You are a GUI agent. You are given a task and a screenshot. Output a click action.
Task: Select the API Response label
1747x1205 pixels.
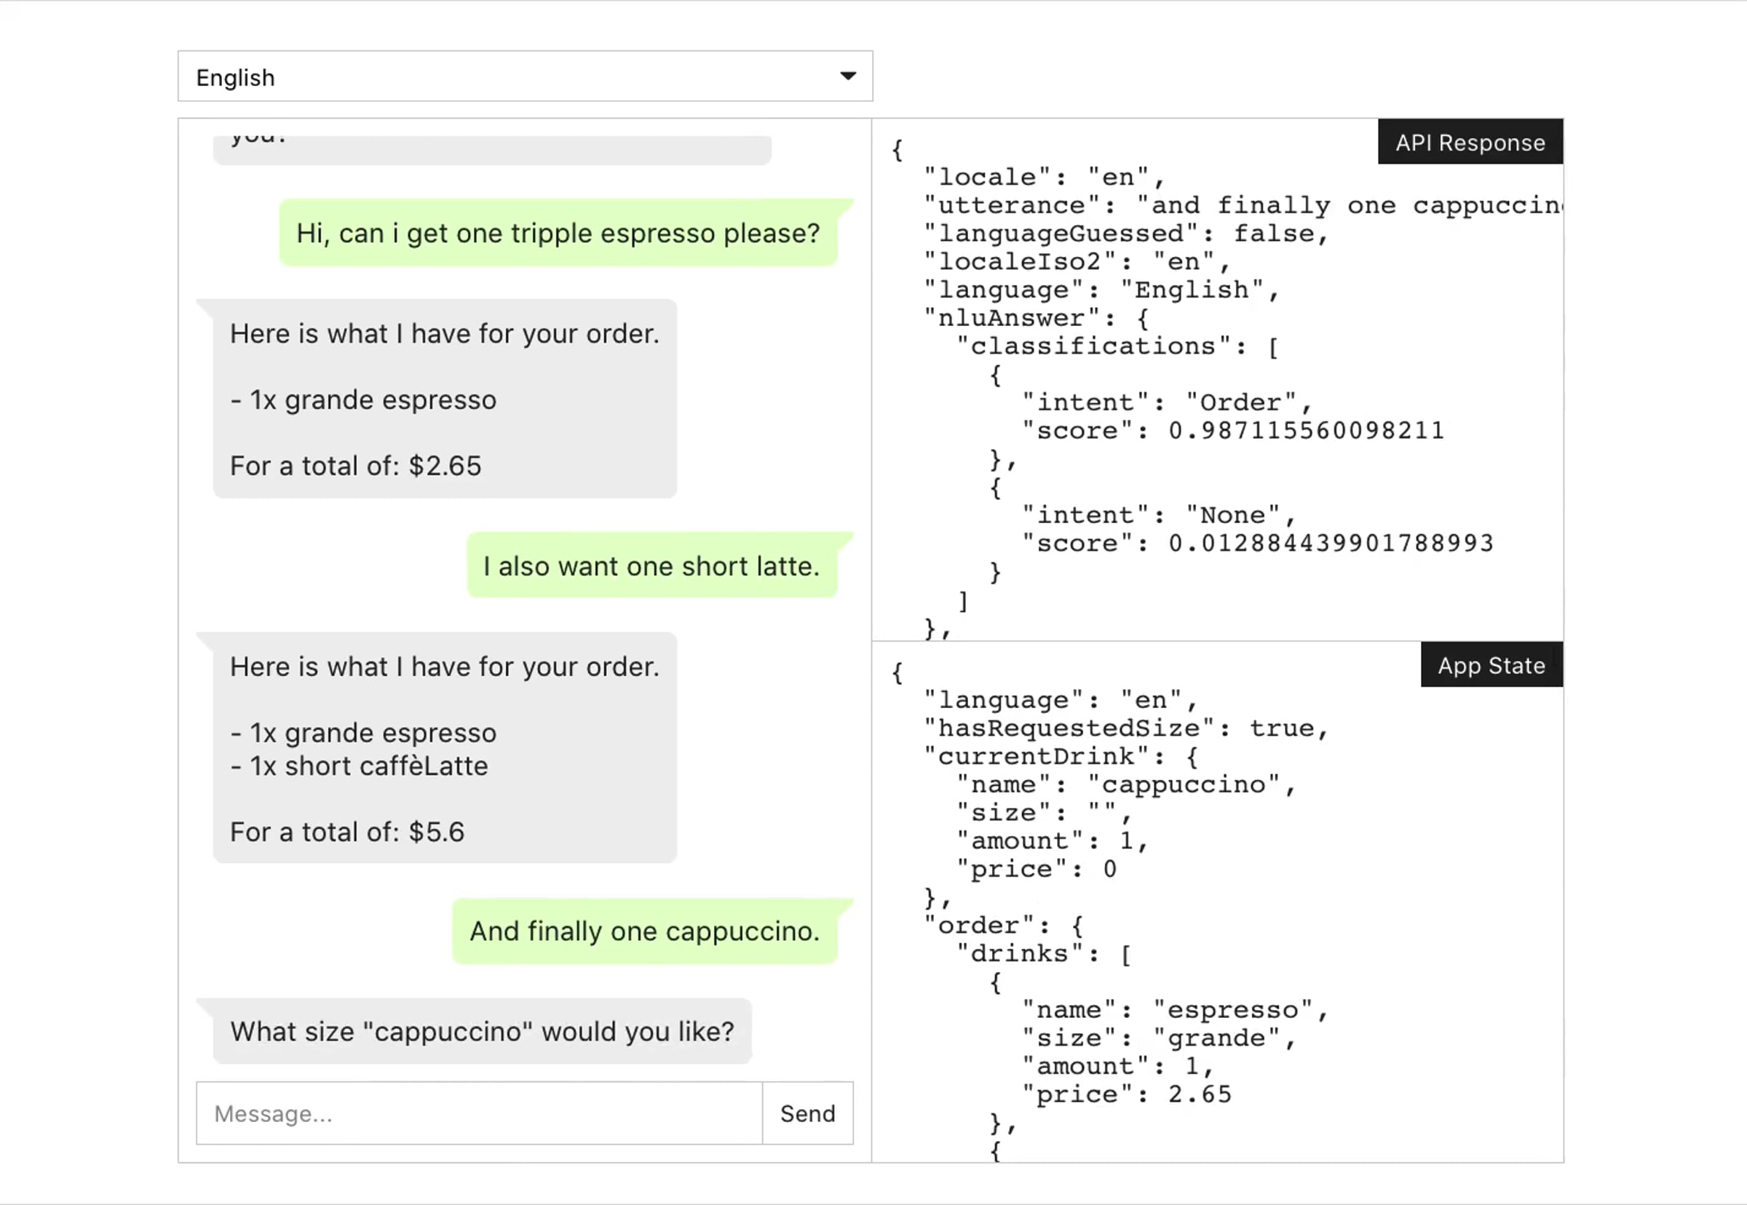[x=1470, y=142]
